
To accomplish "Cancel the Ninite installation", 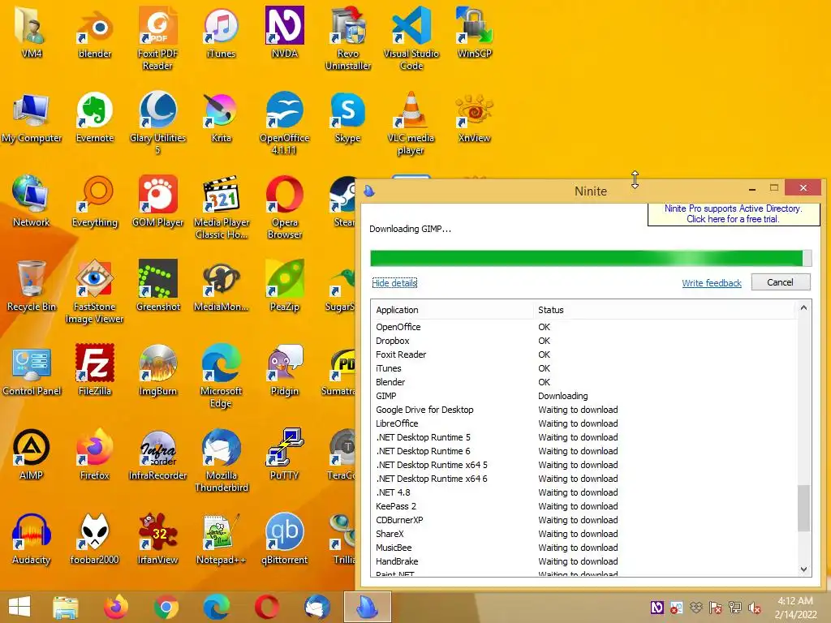I will click(x=781, y=282).
